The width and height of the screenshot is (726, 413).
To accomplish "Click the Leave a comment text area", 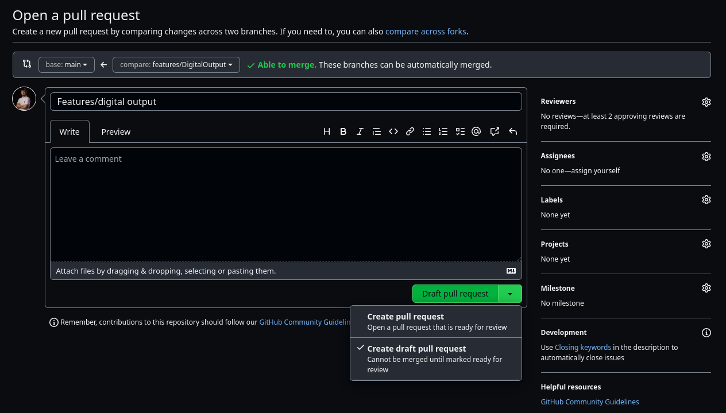I will point(286,205).
